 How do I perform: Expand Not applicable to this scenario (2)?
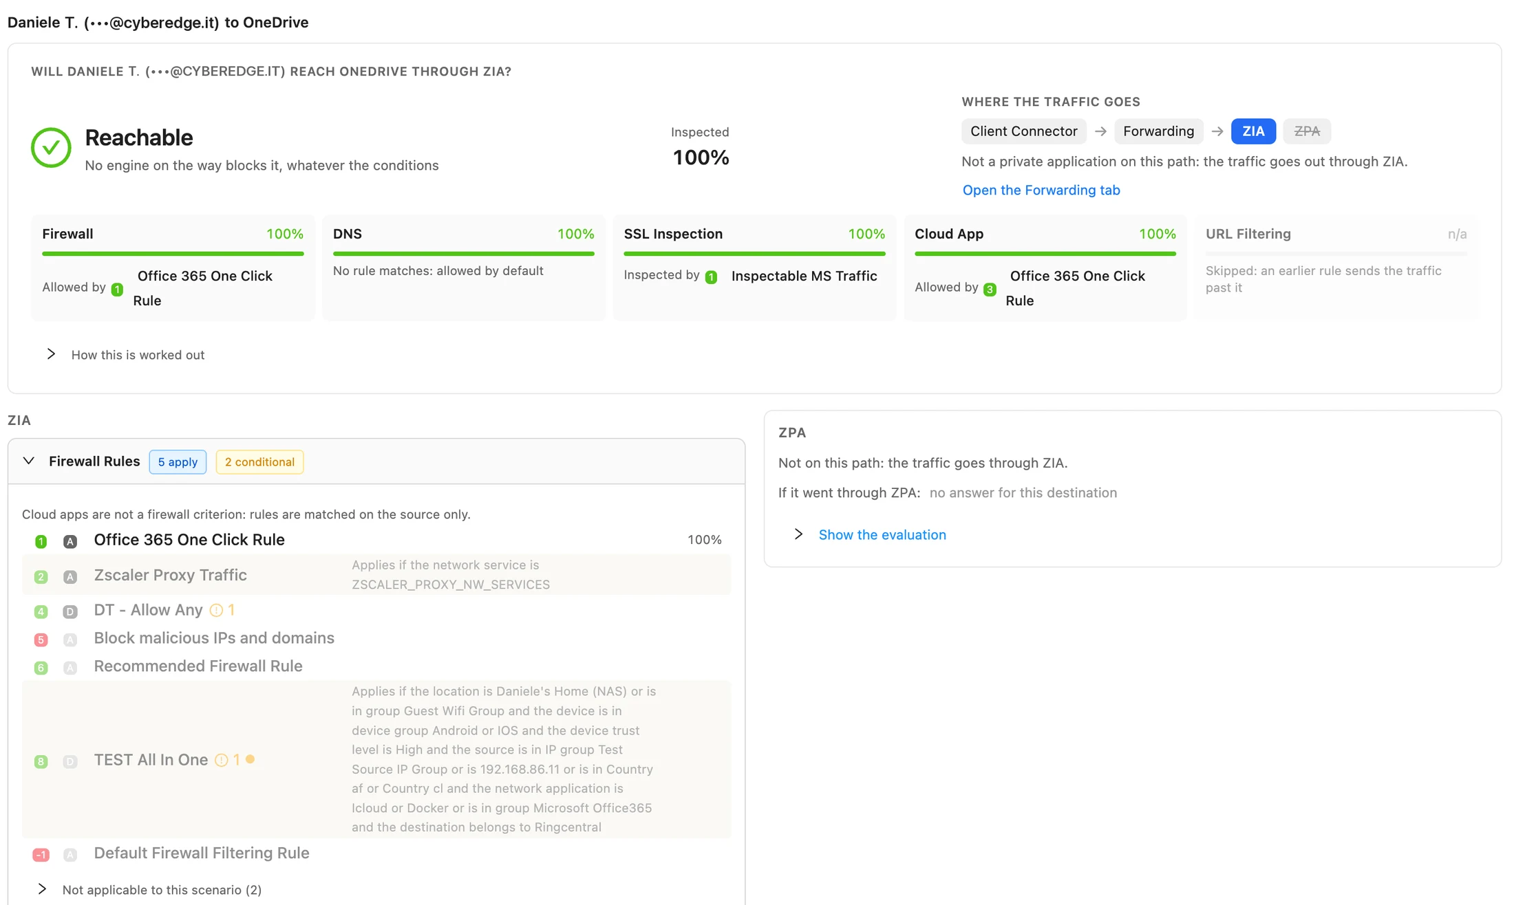pyautogui.click(x=149, y=890)
